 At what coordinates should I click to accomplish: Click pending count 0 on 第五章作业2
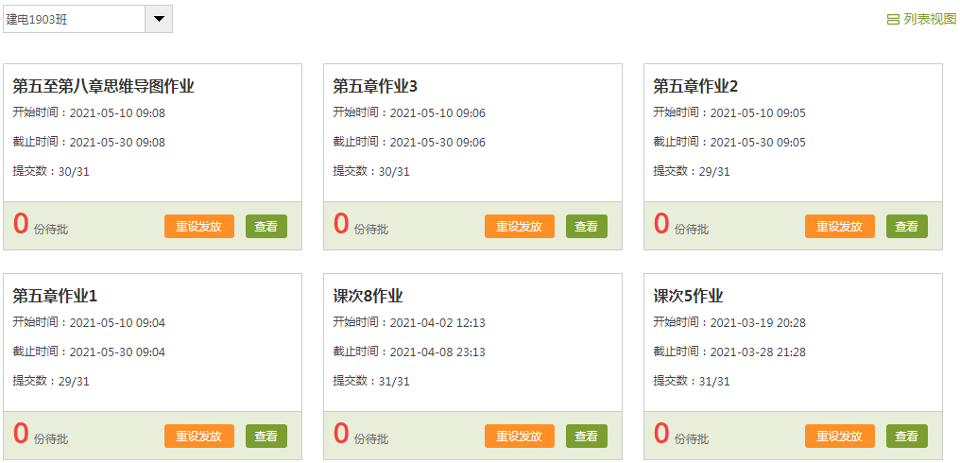661,224
